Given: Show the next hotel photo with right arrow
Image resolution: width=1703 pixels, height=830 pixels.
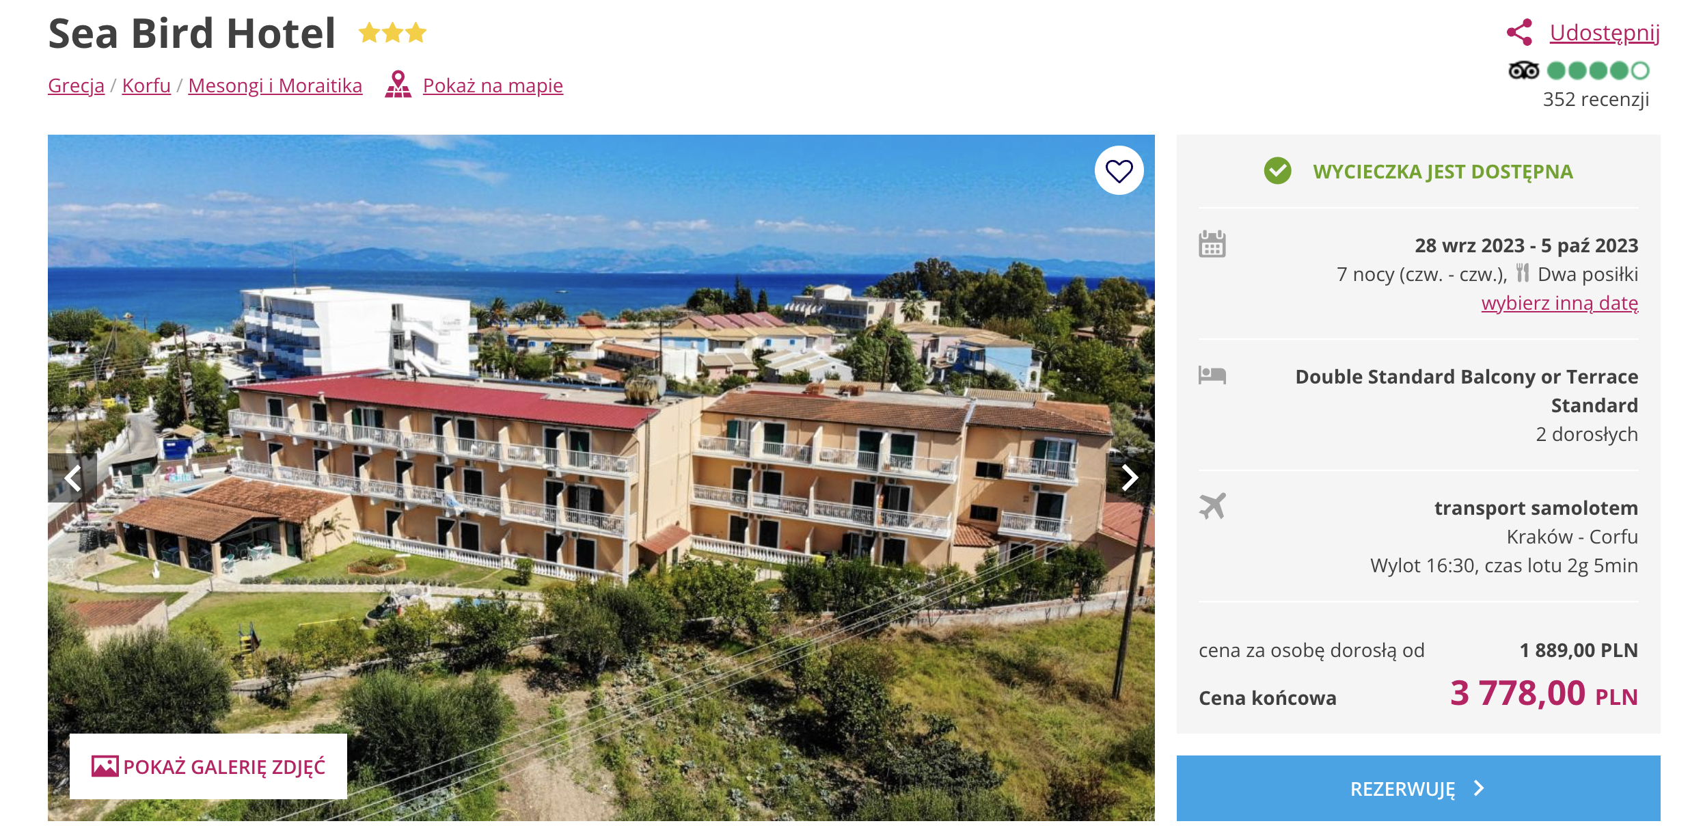Looking at the screenshot, I should pos(1130,477).
